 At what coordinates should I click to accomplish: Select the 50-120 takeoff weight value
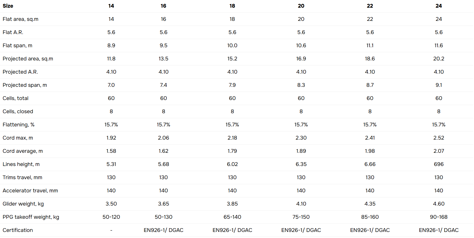pos(111,217)
